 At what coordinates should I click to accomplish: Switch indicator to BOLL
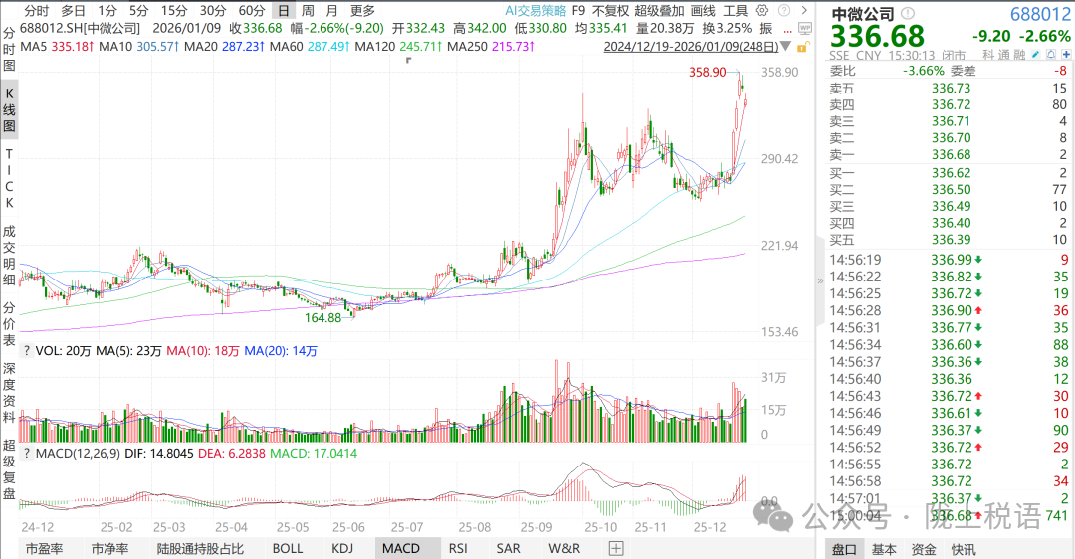tap(288, 549)
